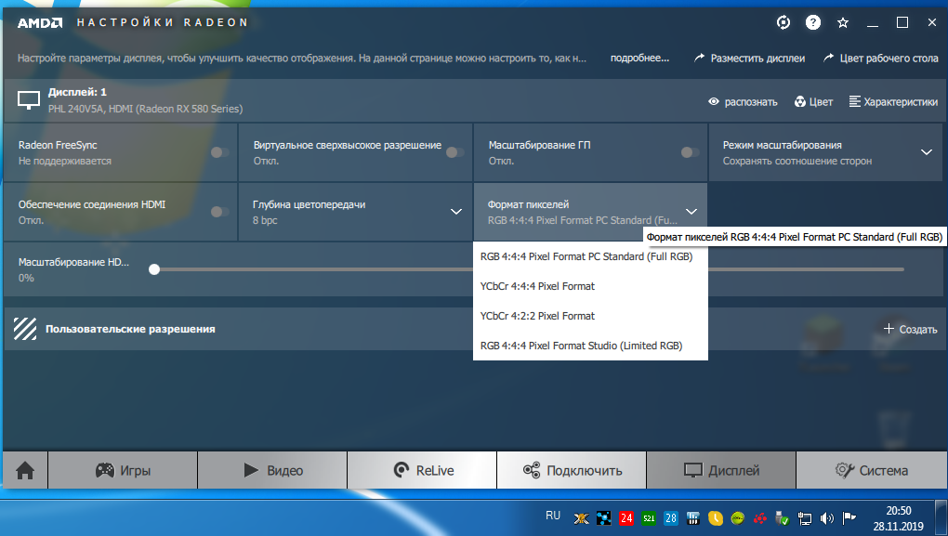The image size is (948, 536).
Task: Expand Режим масштабирования dropdown
Action: (927, 152)
